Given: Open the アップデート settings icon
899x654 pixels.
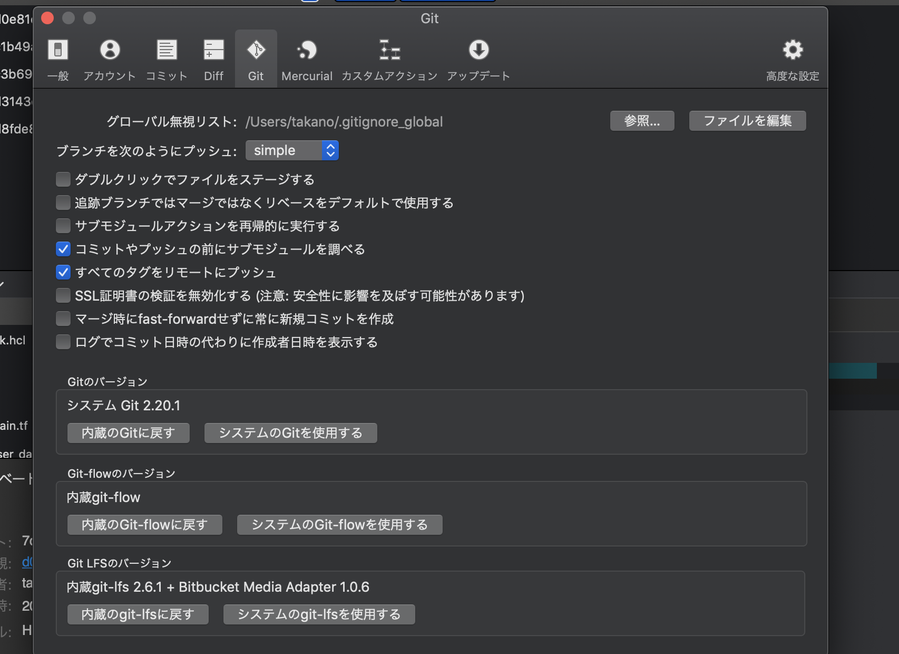Looking at the screenshot, I should pyautogui.click(x=478, y=58).
